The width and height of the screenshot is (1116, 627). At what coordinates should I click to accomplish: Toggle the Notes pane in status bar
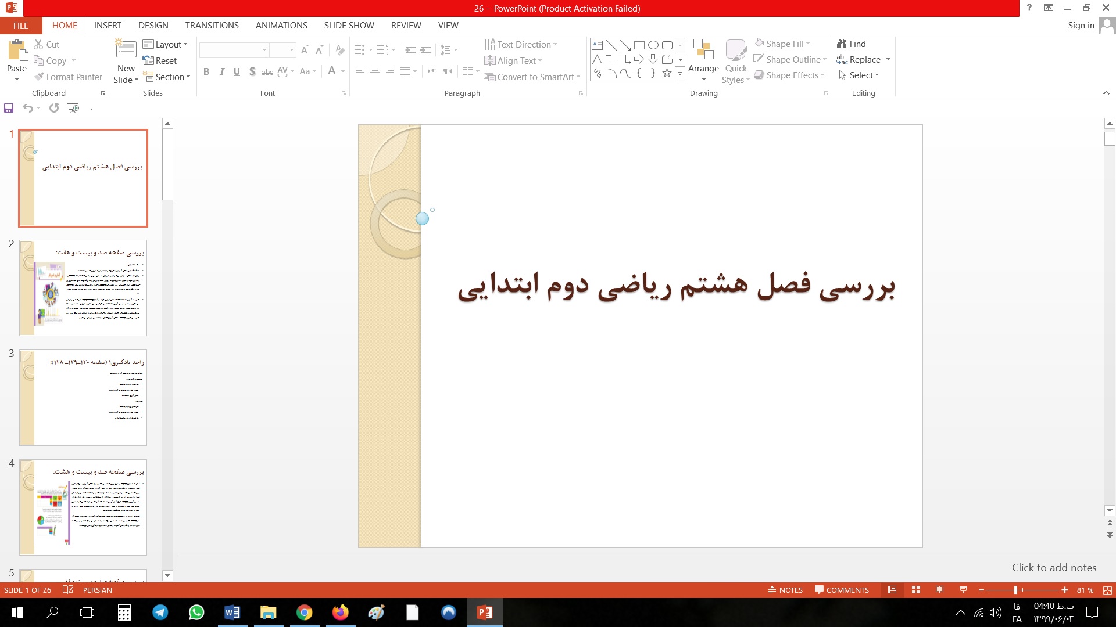pyautogui.click(x=785, y=590)
